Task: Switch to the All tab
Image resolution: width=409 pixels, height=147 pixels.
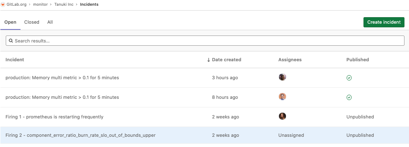Action: tap(50, 22)
